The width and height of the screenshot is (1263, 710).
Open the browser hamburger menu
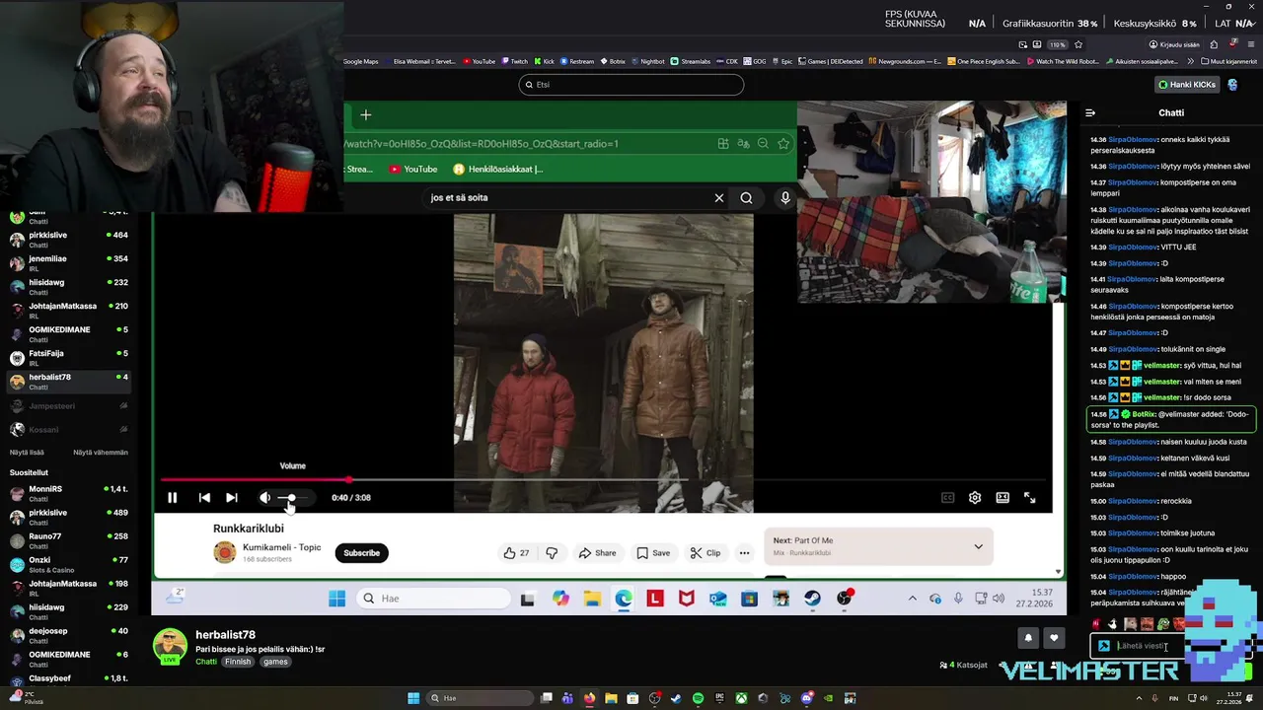click(1251, 44)
